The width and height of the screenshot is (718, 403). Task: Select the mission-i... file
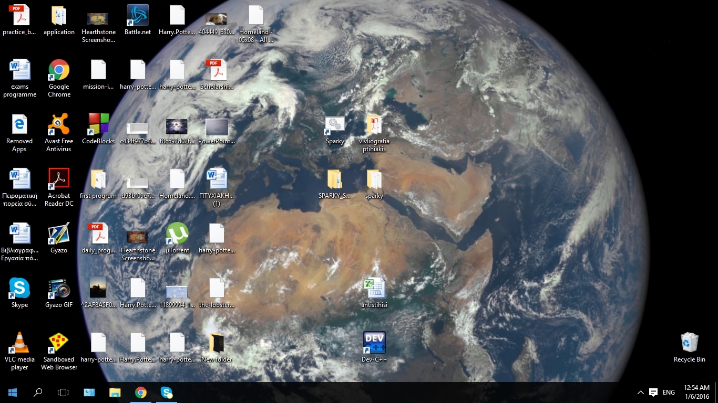click(98, 75)
